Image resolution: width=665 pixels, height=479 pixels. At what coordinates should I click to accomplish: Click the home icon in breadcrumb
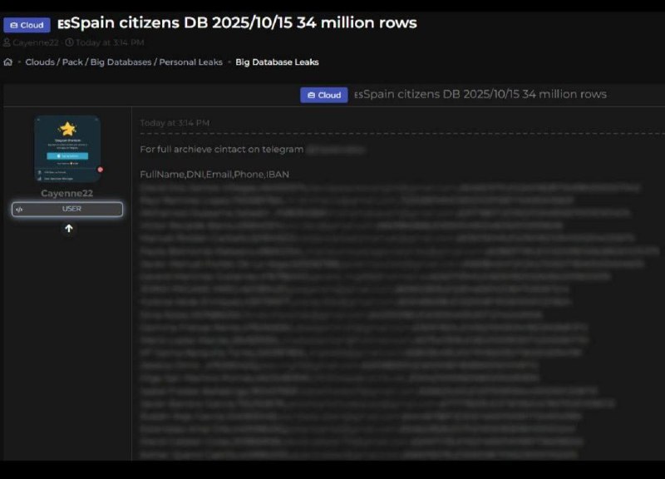(8, 62)
